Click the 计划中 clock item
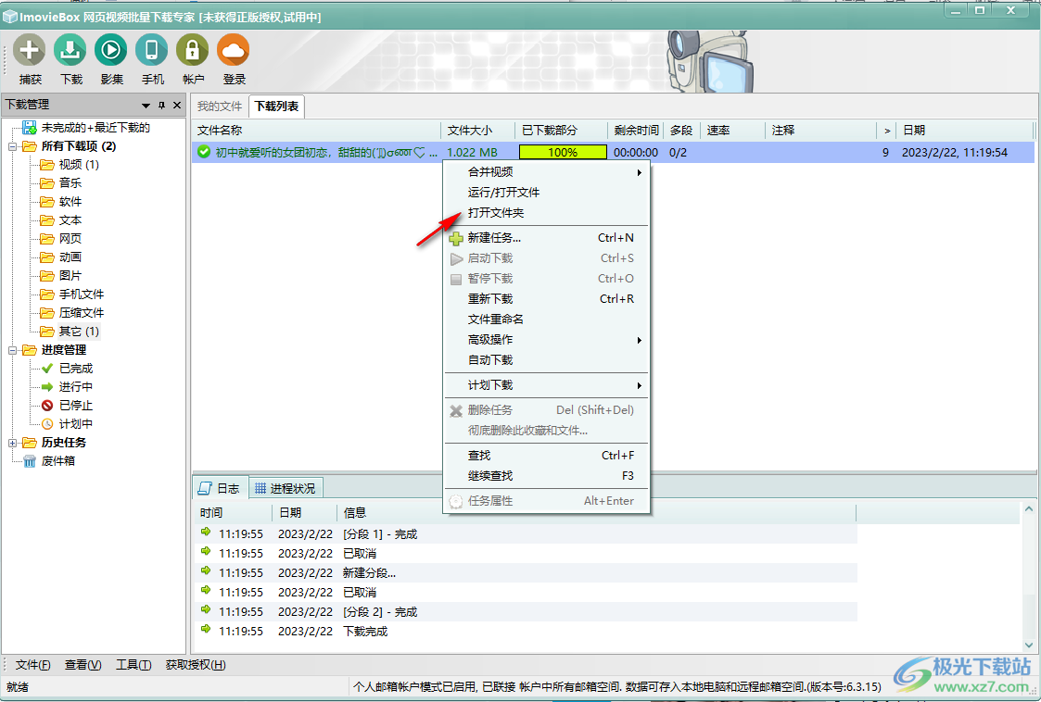1041x702 pixels. 76,424
